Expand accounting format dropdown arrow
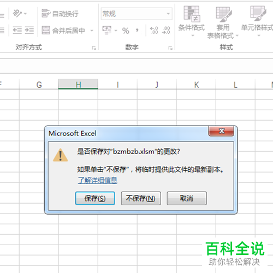 116,31
